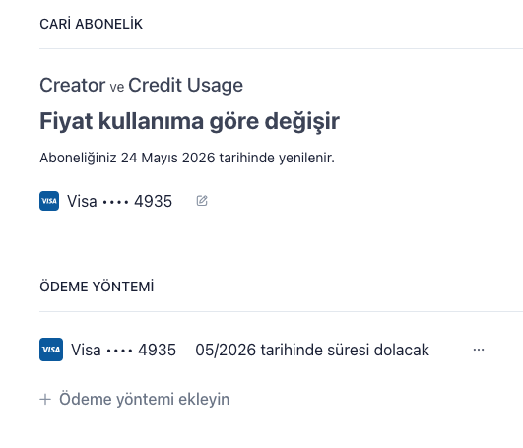Click the divider line below Ödeme Yöntemi
523x448 pixels.
tap(281, 312)
